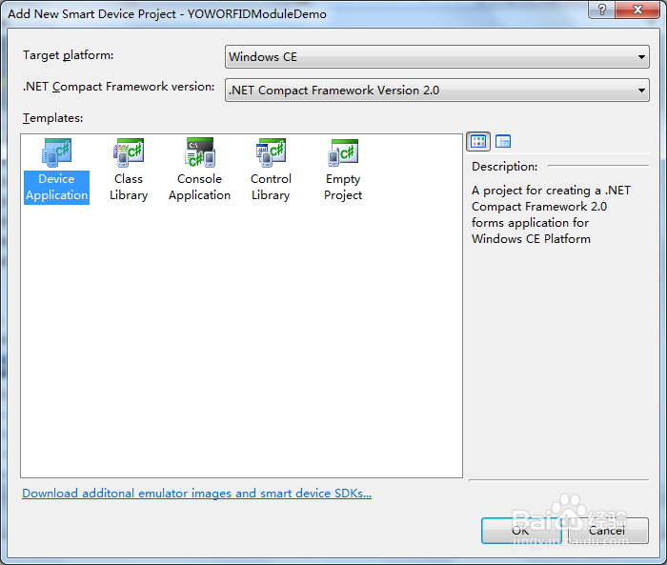Viewport: 667px width, 565px height.
Task: Click the 'Templates:' label
Action: click(52, 118)
